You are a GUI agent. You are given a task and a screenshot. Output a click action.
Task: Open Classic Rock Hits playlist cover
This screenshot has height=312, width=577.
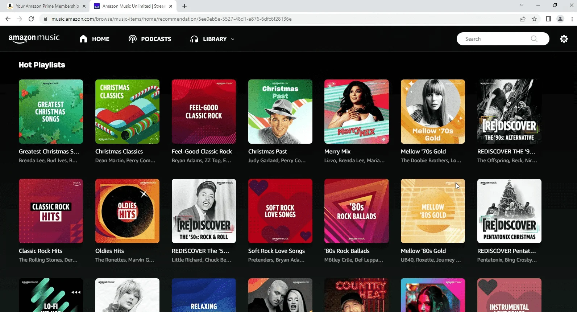tap(51, 211)
